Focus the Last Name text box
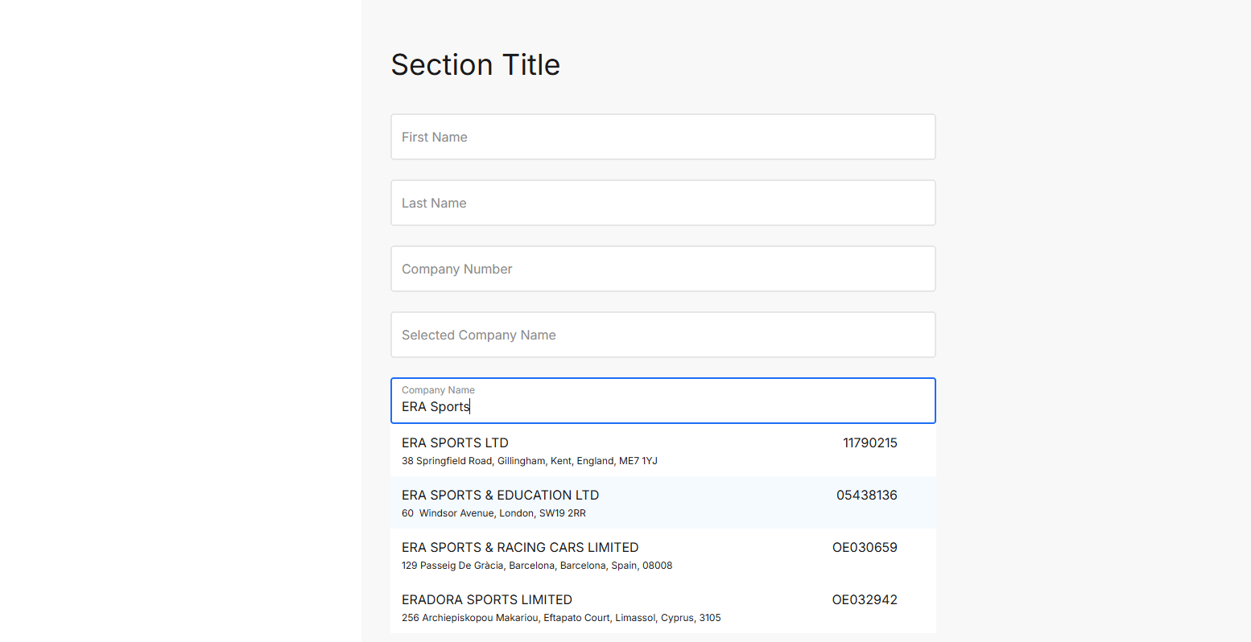 (x=663, y=203)
